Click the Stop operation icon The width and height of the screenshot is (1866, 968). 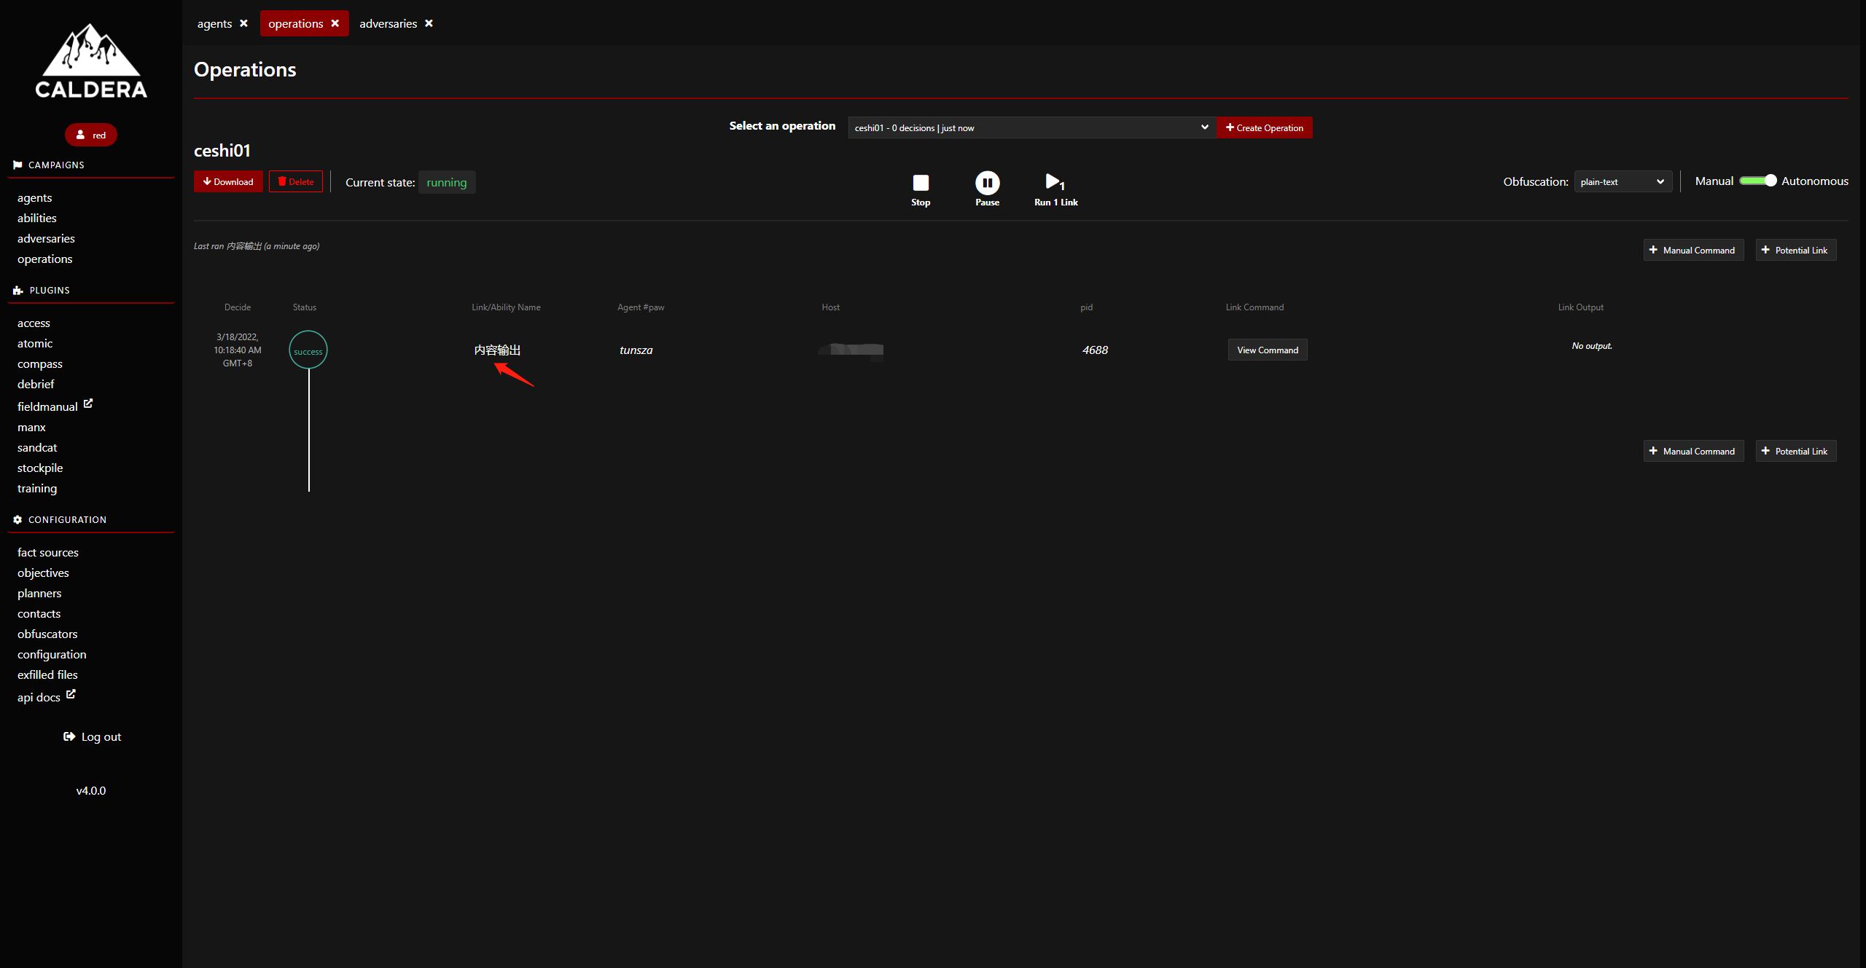click(921, 183)
